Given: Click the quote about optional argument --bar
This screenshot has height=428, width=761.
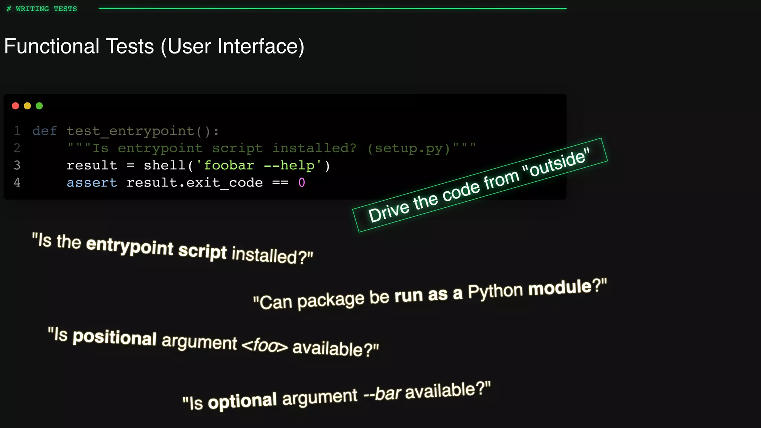Looking at the screenshot, I should [x=337, y=396].
